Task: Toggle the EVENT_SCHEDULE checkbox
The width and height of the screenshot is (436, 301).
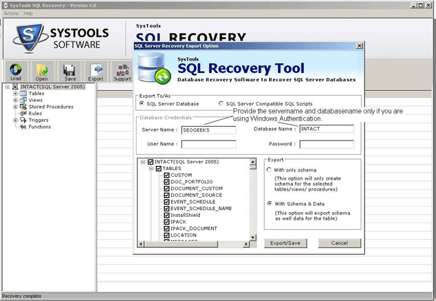Action: point(166,202)
